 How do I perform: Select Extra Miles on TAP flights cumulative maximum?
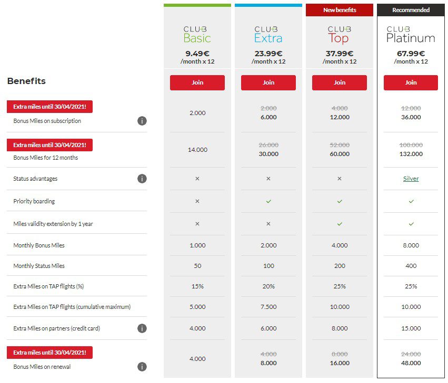coord(72,307)
